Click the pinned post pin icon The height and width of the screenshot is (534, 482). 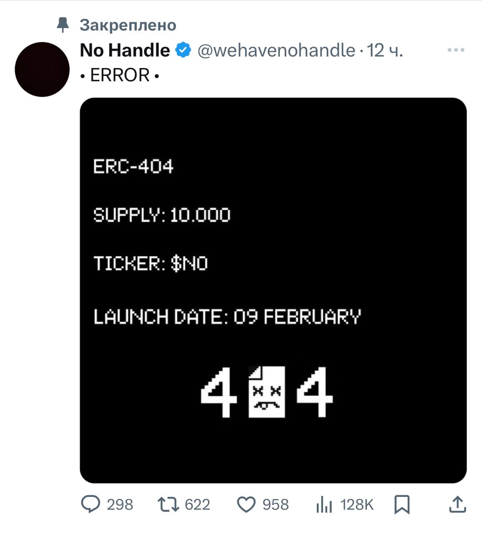tap(63, 25)
